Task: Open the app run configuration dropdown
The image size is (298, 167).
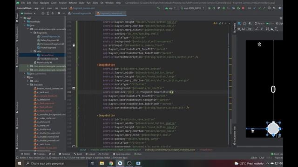Action: pyautogui.click(x=170, y=8)
